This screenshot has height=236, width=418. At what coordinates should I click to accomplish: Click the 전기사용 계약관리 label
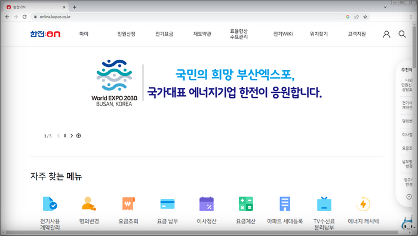coord(50,224)
